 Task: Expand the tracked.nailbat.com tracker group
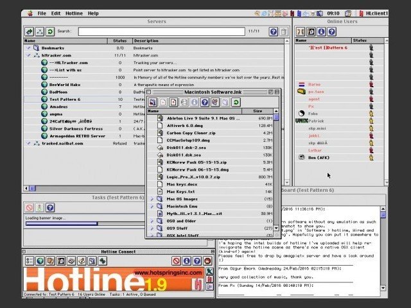28,143
